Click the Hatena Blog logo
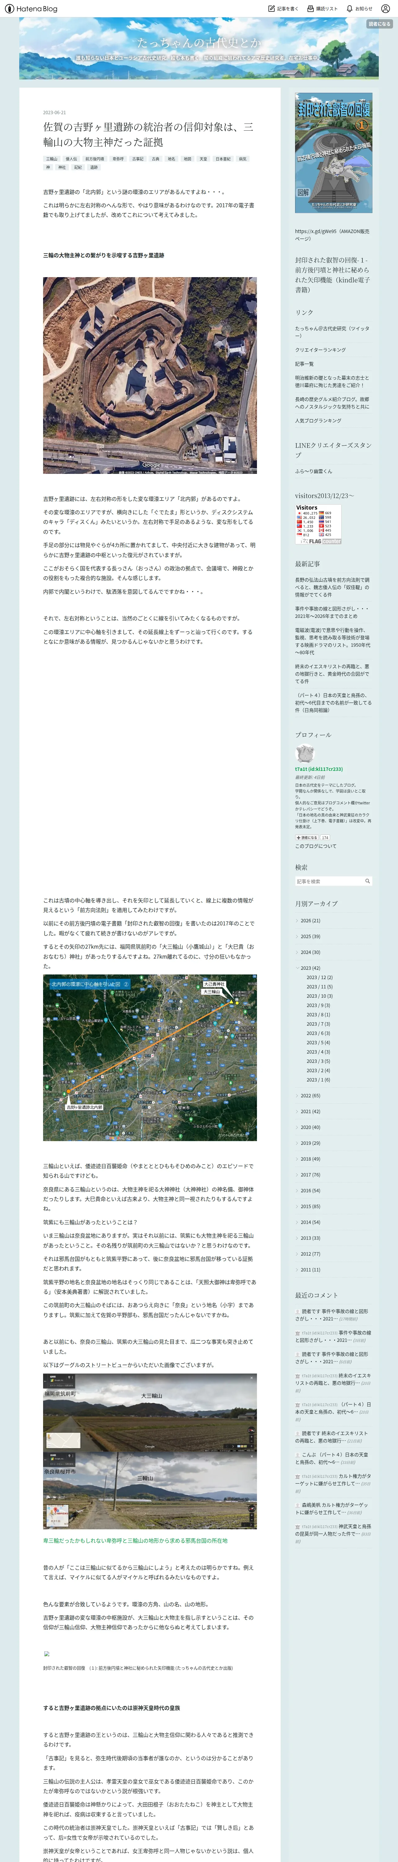The image size is (398, 1862). [31, 9]
